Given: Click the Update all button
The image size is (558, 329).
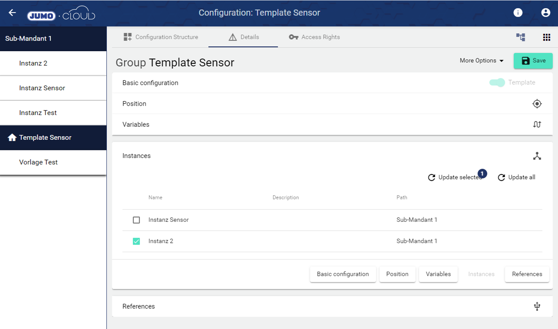Looking at the screenshot, I should pos(517,177).
